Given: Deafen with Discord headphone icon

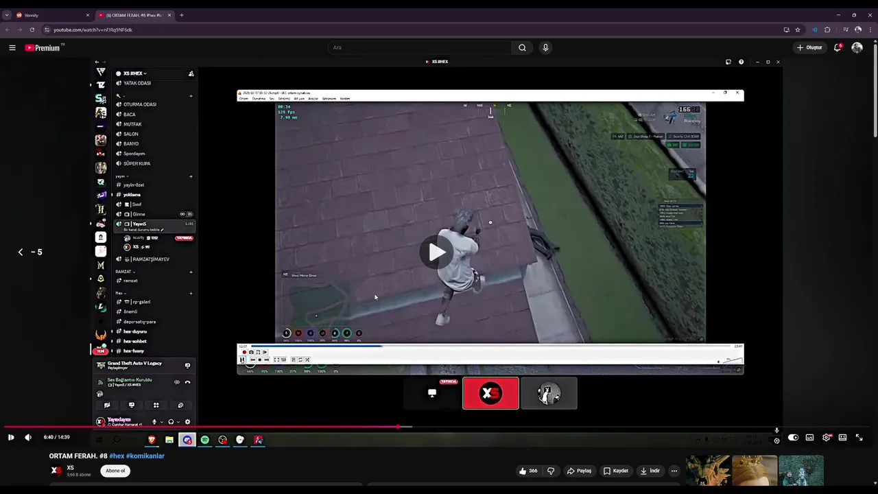Looking at the screenshot, I should click(171, 422).
